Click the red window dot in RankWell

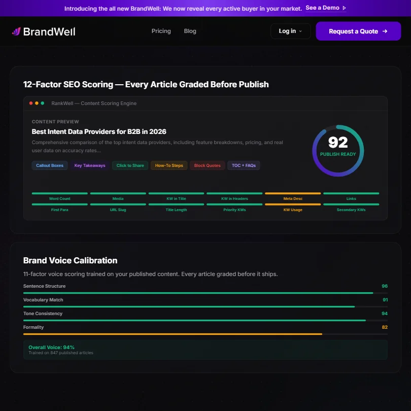point(31,104)
